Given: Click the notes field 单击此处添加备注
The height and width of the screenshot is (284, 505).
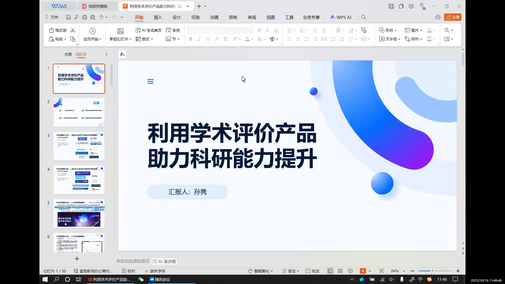Looking at the screenshot, I should click(x=133, y=261).
